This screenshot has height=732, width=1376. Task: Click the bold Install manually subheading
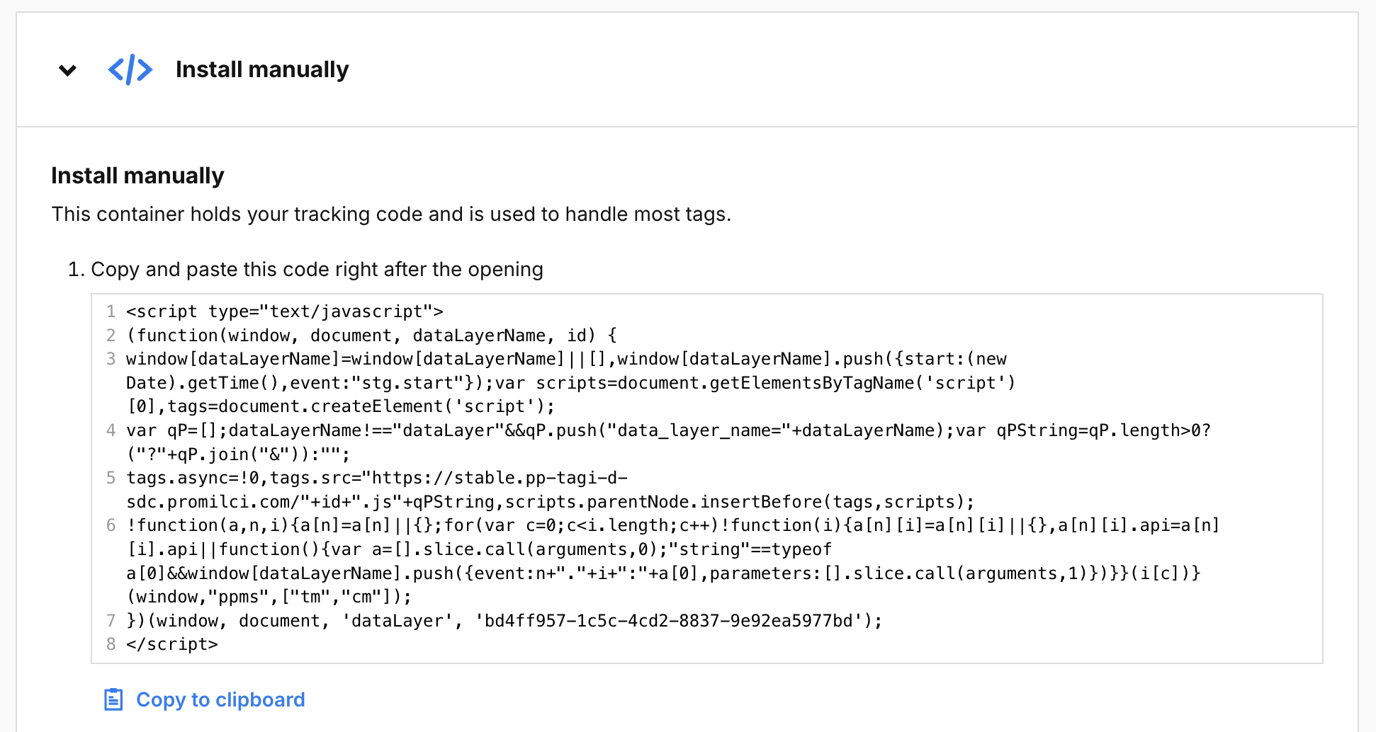tap(137, 176)
